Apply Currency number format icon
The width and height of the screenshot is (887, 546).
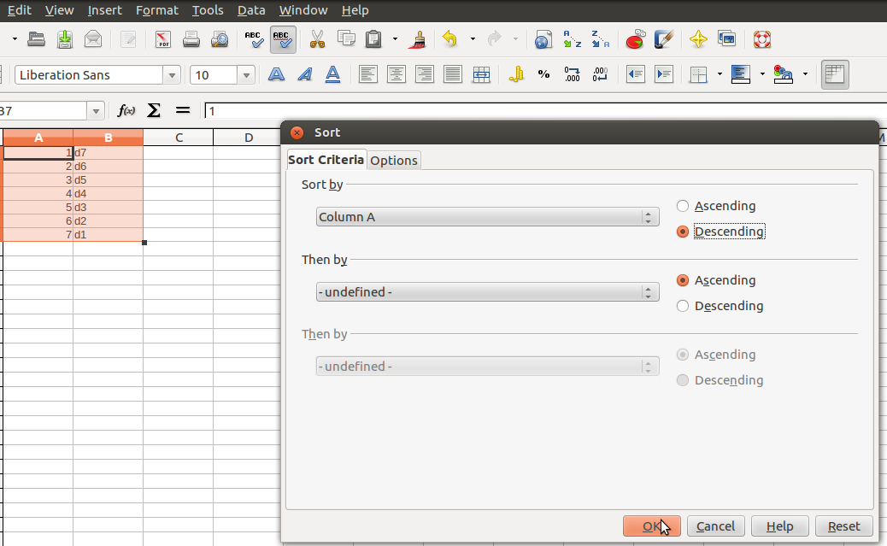coord(516,74)
